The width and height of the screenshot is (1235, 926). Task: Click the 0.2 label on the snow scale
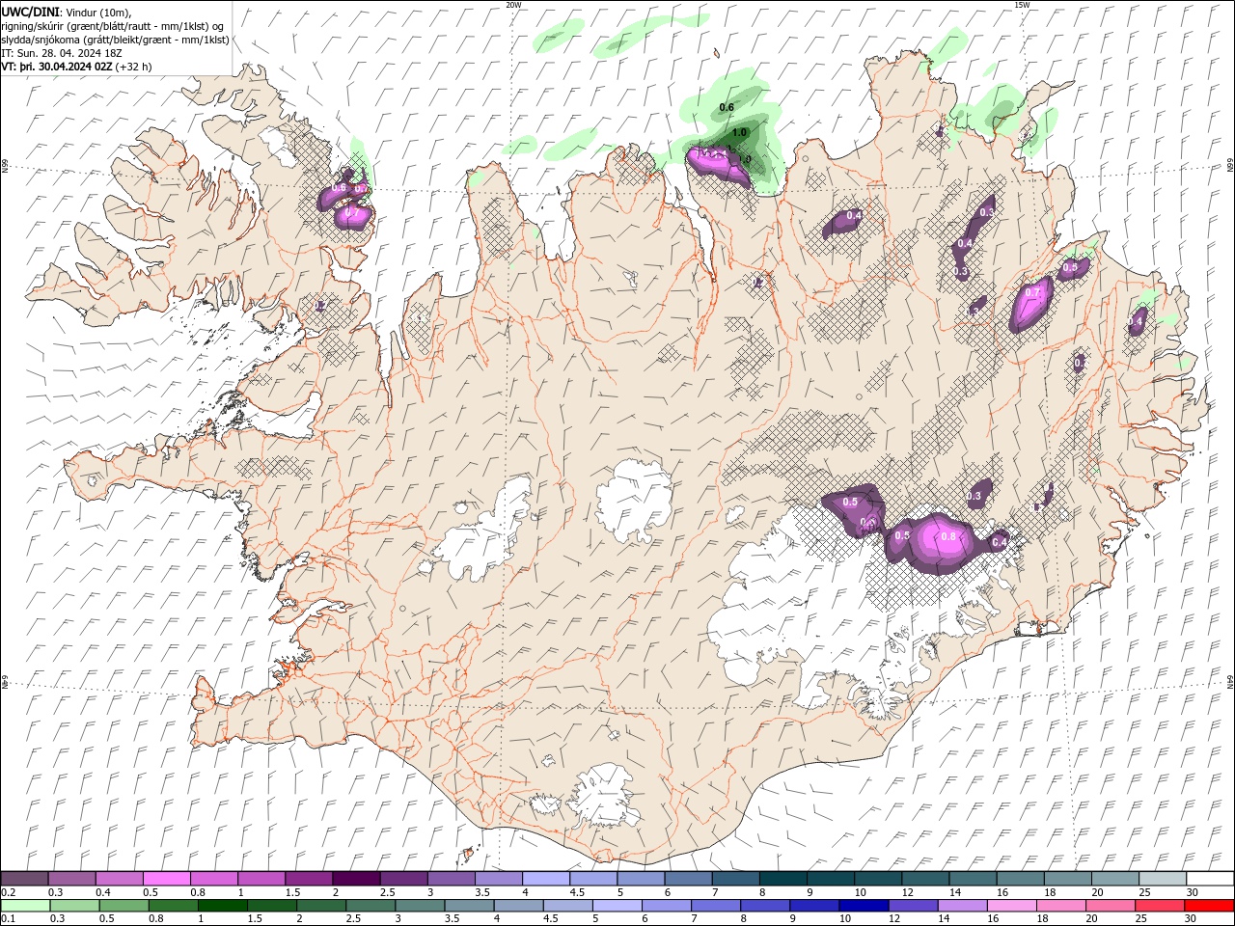click(x=8, y=892)
